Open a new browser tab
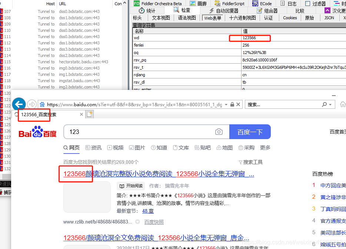This screenshot has width=346, height=249. 90,114
